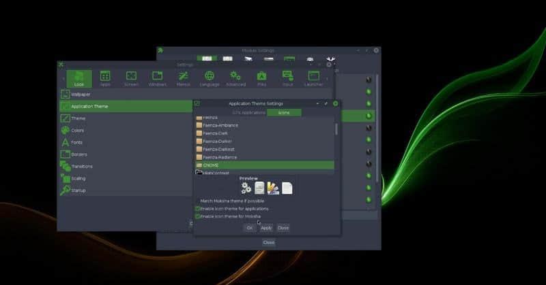
Task: Open the Wallpaper settings item
Action: tap(81, 95)
